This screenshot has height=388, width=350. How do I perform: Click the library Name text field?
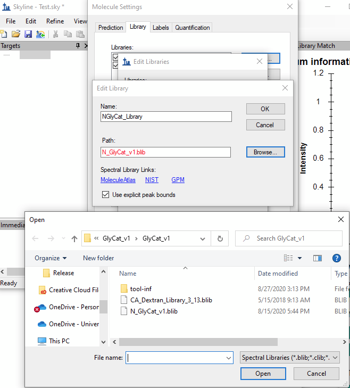click(x=166, y=117)
